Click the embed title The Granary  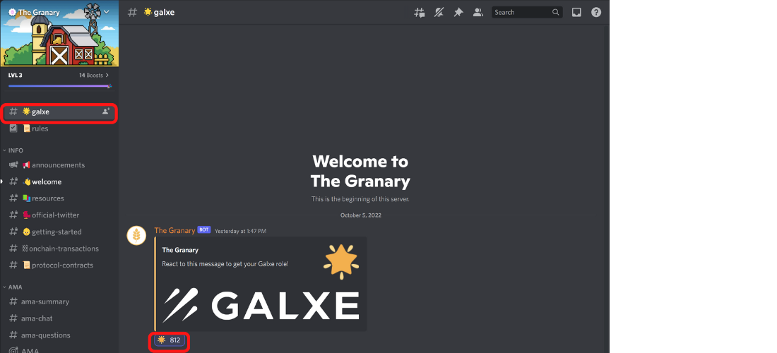(x=180, y=250)
